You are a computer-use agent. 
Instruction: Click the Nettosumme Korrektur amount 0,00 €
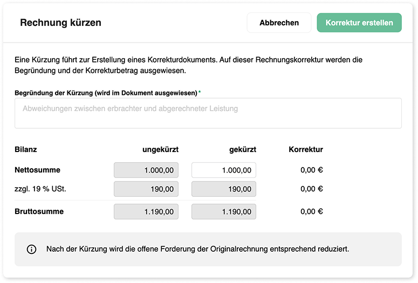[x=312, y=170]
